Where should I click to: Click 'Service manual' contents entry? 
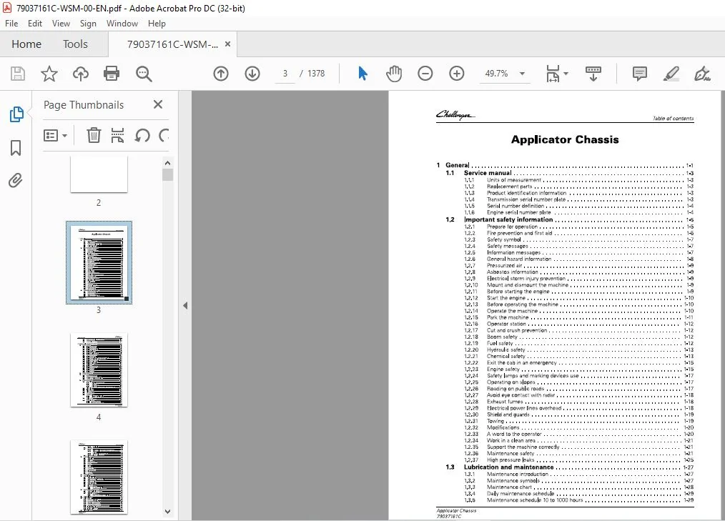[488, 173]
